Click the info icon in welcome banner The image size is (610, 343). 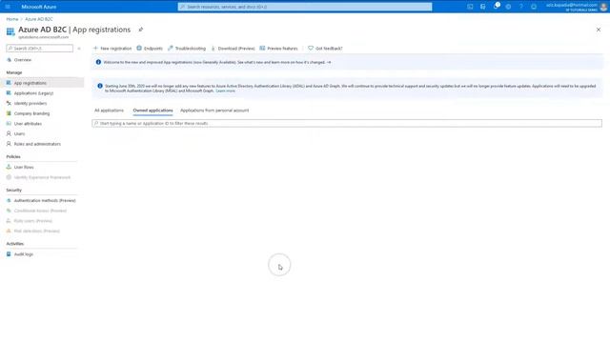click(x=98, y=62)
